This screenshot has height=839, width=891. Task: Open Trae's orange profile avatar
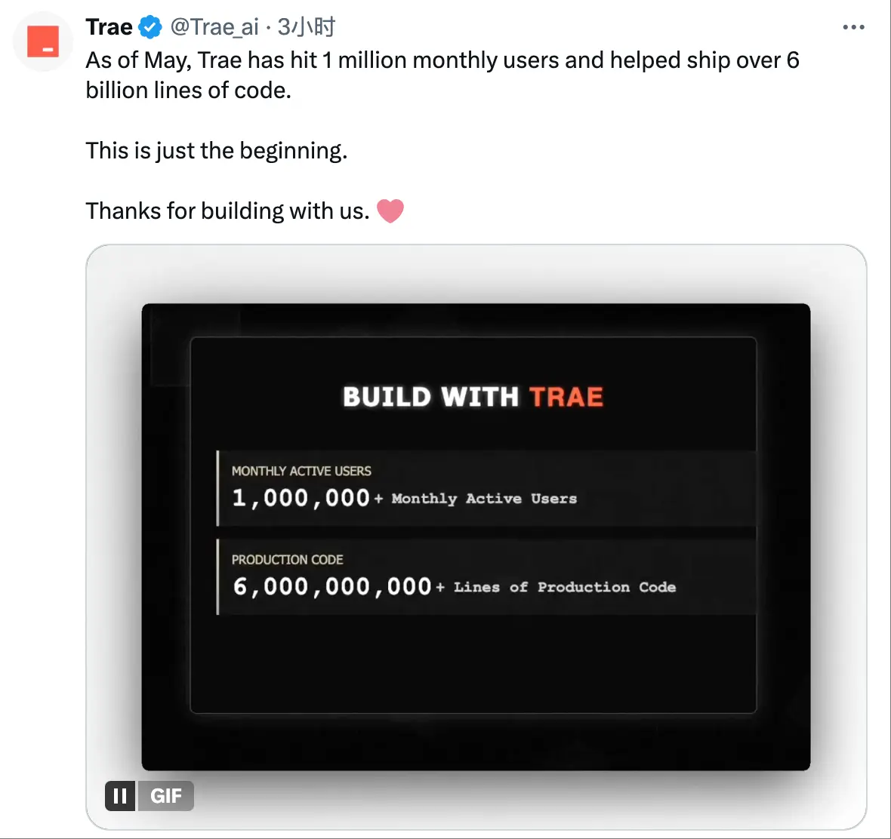click(x=43, y=41)
